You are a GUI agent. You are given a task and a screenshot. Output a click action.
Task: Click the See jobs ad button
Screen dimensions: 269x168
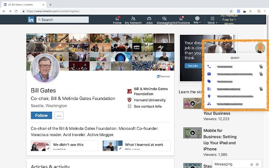click(193, 66)
